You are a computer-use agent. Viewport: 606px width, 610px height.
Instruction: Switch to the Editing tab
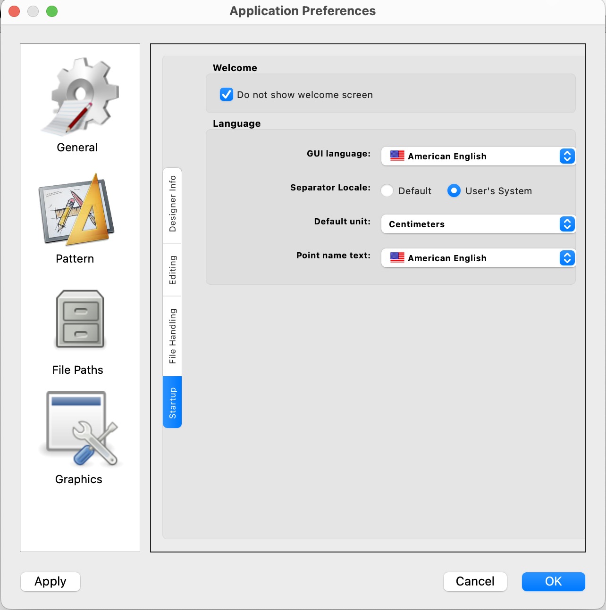pos(172,270)
